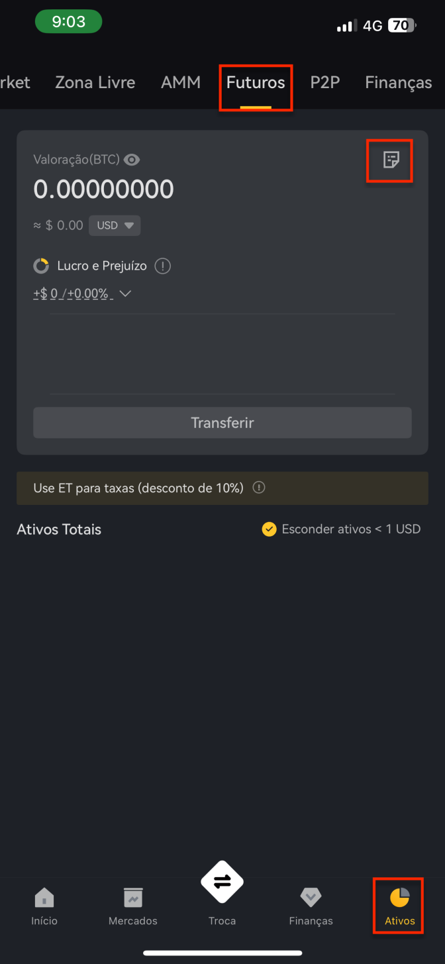Viewport: 445px width, 964px height.
Task: Open the USD currency dropdown
Action: [x=115, y=225]
